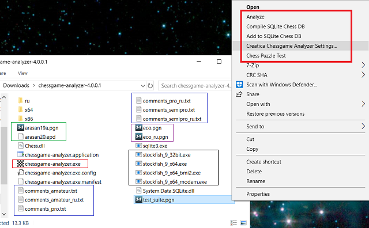Expand the Send to submenu arrow
This screenshot has height=228, width=369.
(x=363, y=126)
